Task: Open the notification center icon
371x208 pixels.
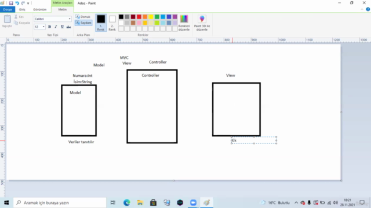Action: pos(362,203)
